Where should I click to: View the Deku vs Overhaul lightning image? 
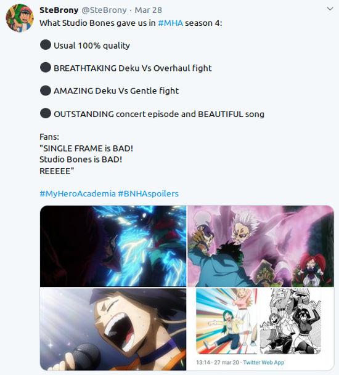[113, 246]
